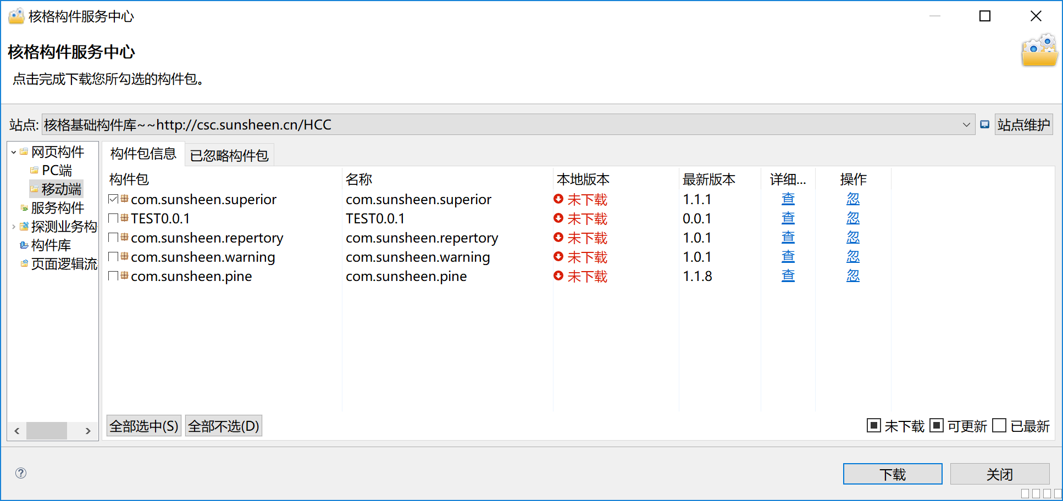Click the 下载 download button
The width and height of the screenshot is (1063, 501).
[892, 474]
